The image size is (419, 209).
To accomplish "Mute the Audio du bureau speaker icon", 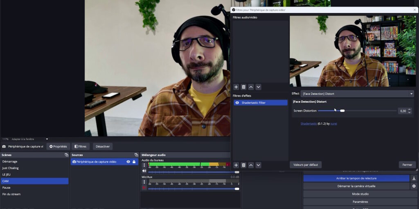I will pyautogui.click(x=144, y=171).
